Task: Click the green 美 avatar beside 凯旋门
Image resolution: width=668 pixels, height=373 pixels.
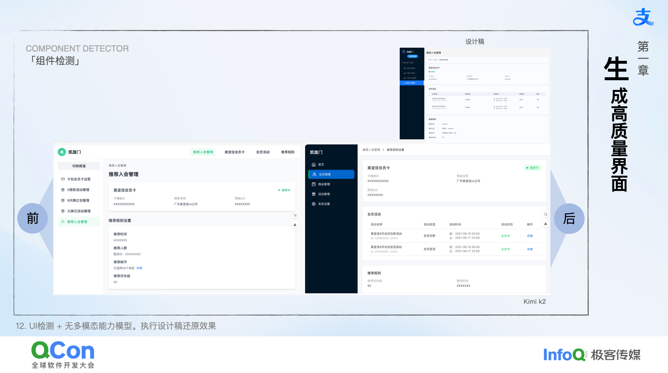Action: pos(62,152)
